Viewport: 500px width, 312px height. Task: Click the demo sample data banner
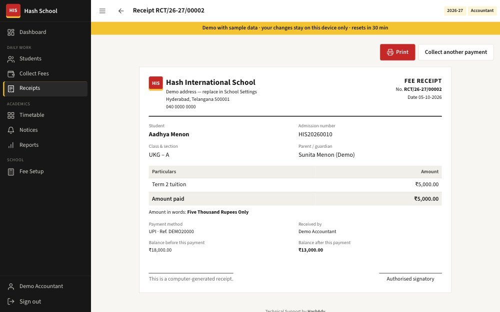coord(295,28)
